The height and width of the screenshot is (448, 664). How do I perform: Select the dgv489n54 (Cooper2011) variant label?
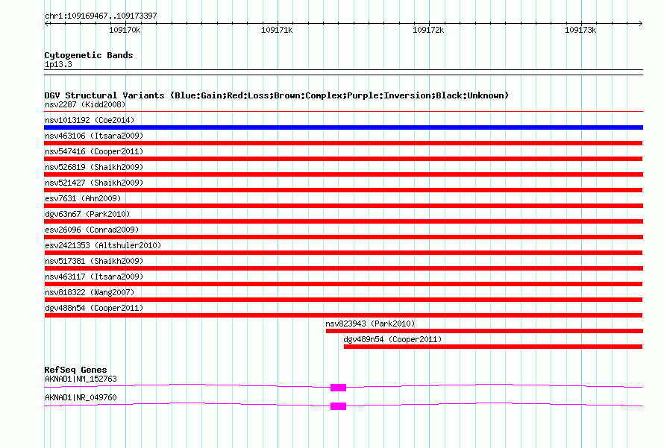tap(392, 339)
